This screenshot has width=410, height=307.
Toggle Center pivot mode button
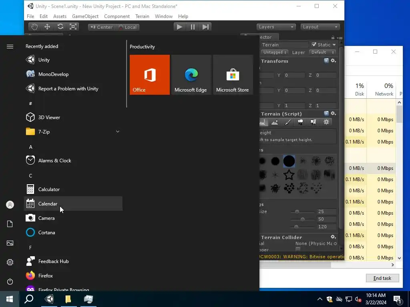click(101, 27)
